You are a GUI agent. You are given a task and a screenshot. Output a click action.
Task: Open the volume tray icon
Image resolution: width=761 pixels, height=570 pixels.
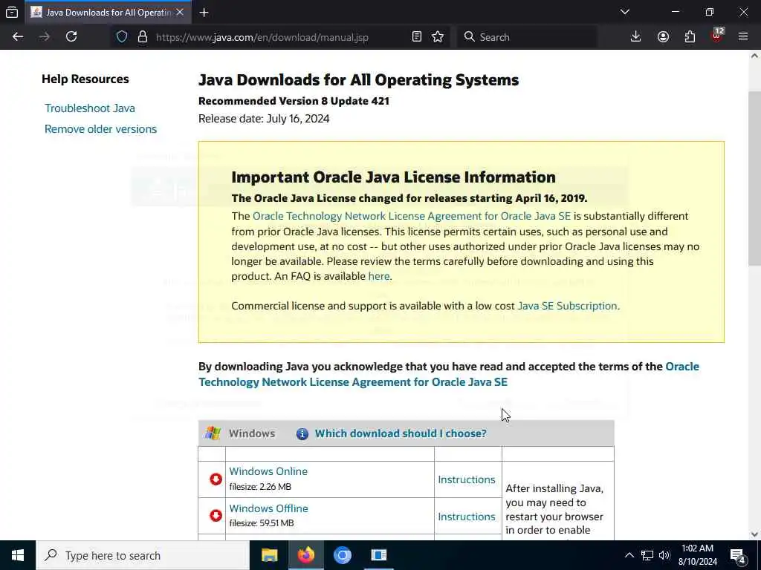click(664, 555)
